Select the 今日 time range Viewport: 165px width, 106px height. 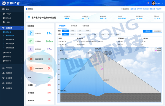click(x=103, y=34)
